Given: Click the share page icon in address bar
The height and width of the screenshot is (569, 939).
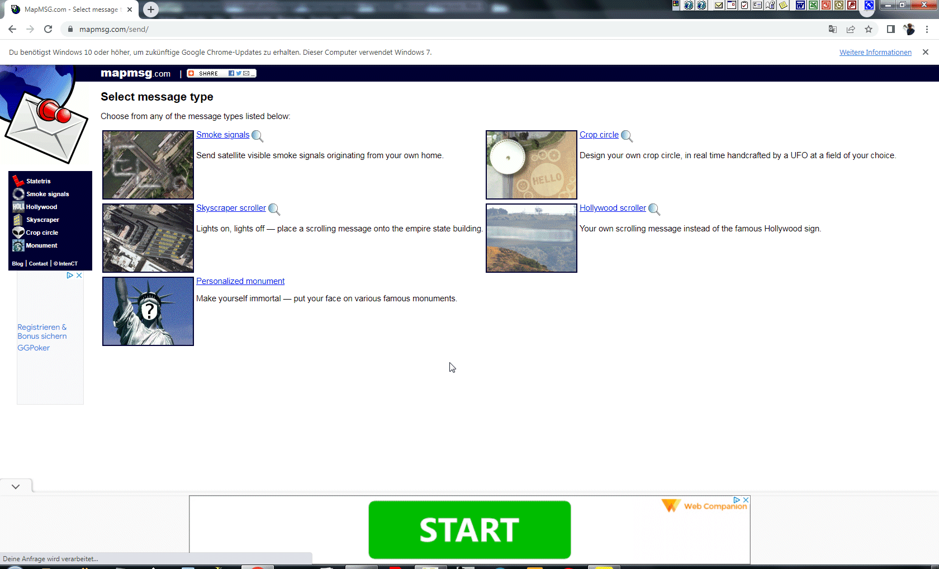Looking at the screenshot, I should click(x=851, y=29).
